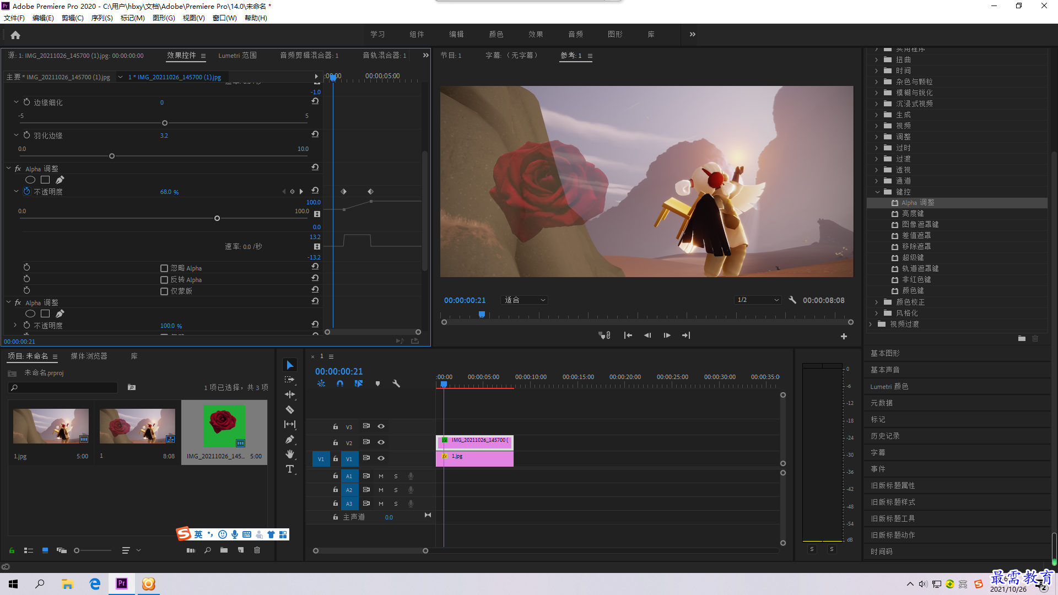The image size is (1058, 595).
Task: Select the Razor tool
Action: 290,409
